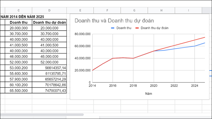
Task: Select cell containing 65.500.000
Action: click(x=19, y=90)
